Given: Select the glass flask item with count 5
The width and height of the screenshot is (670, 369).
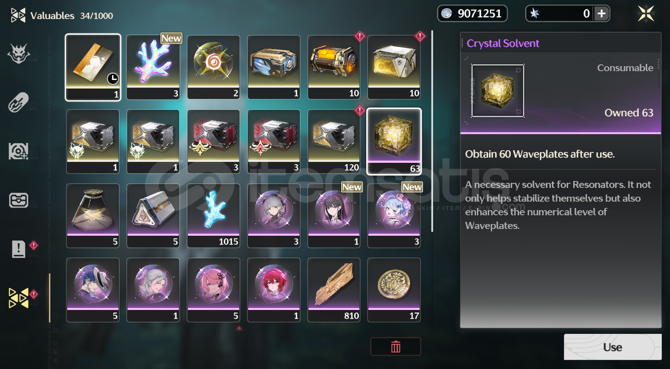Looking at the screenshot, I should (93, 216).
